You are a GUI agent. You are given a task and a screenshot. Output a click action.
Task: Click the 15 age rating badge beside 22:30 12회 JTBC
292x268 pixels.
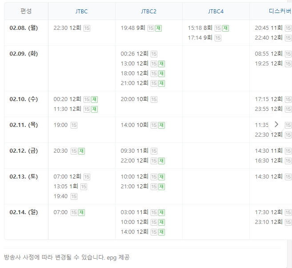(87, 28)
